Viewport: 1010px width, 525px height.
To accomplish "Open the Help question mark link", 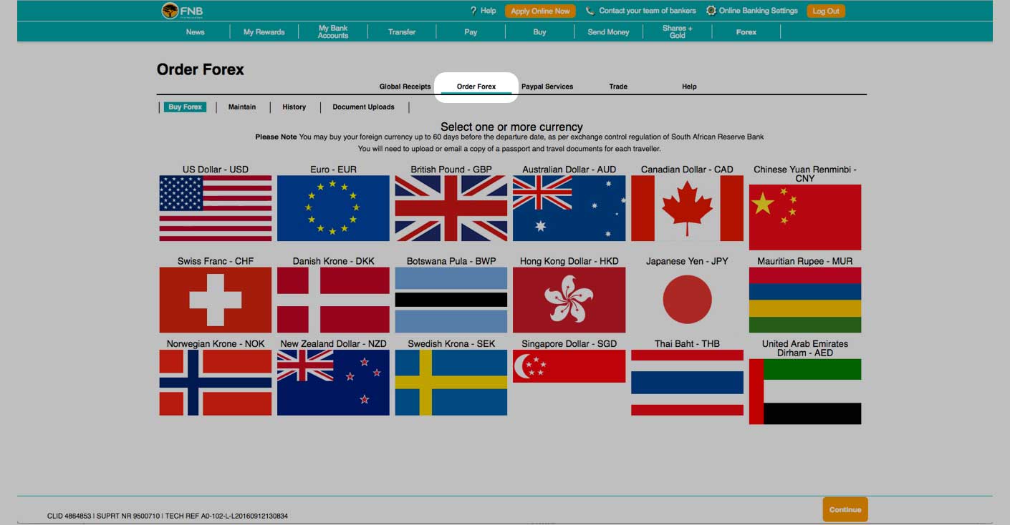I will click(473, 11).
